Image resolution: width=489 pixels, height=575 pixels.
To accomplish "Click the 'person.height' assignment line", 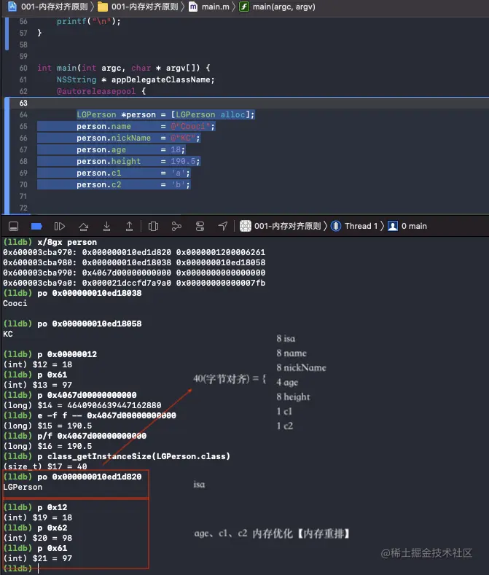I will 138,161.
